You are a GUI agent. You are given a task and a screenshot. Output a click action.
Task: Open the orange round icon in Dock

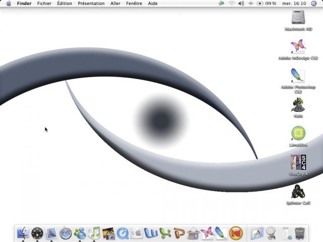[x=236, y=233]
